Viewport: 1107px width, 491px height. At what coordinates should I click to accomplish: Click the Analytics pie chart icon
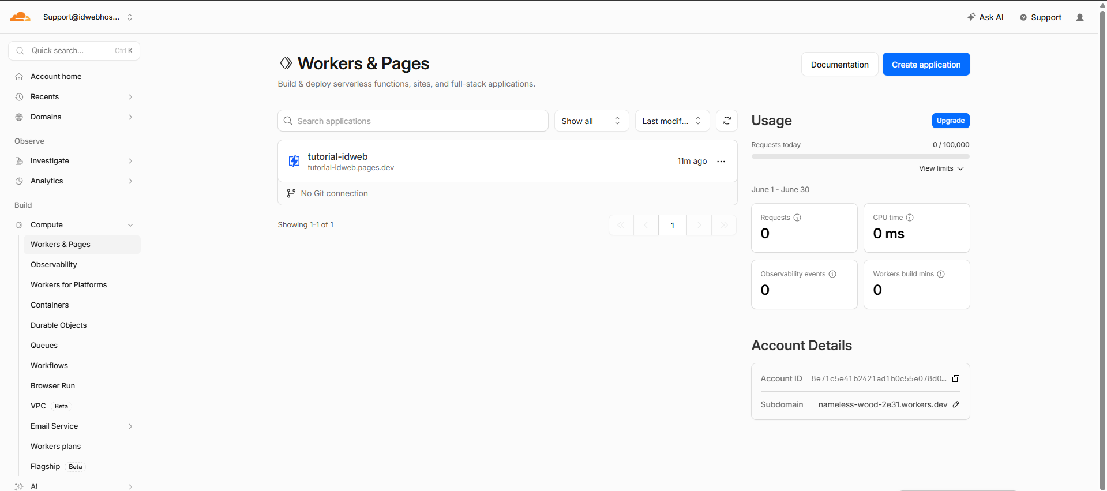19,181
